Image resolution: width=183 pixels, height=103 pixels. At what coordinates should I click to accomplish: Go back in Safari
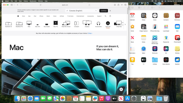pos(18,5)
